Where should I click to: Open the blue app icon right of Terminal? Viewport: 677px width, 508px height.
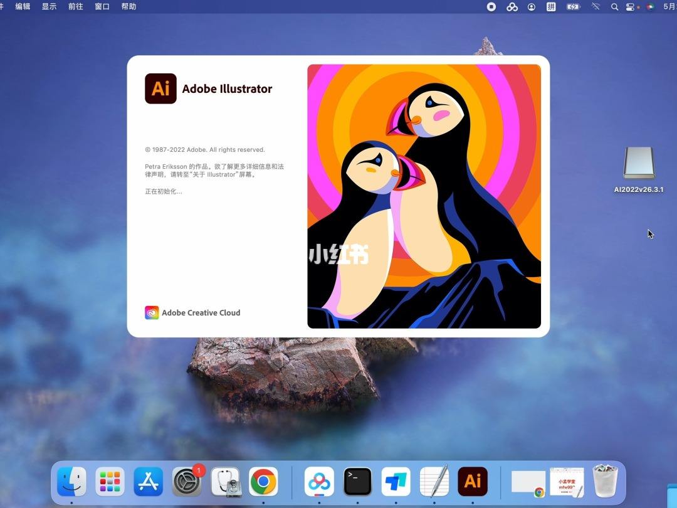click(x=396, y=481)
